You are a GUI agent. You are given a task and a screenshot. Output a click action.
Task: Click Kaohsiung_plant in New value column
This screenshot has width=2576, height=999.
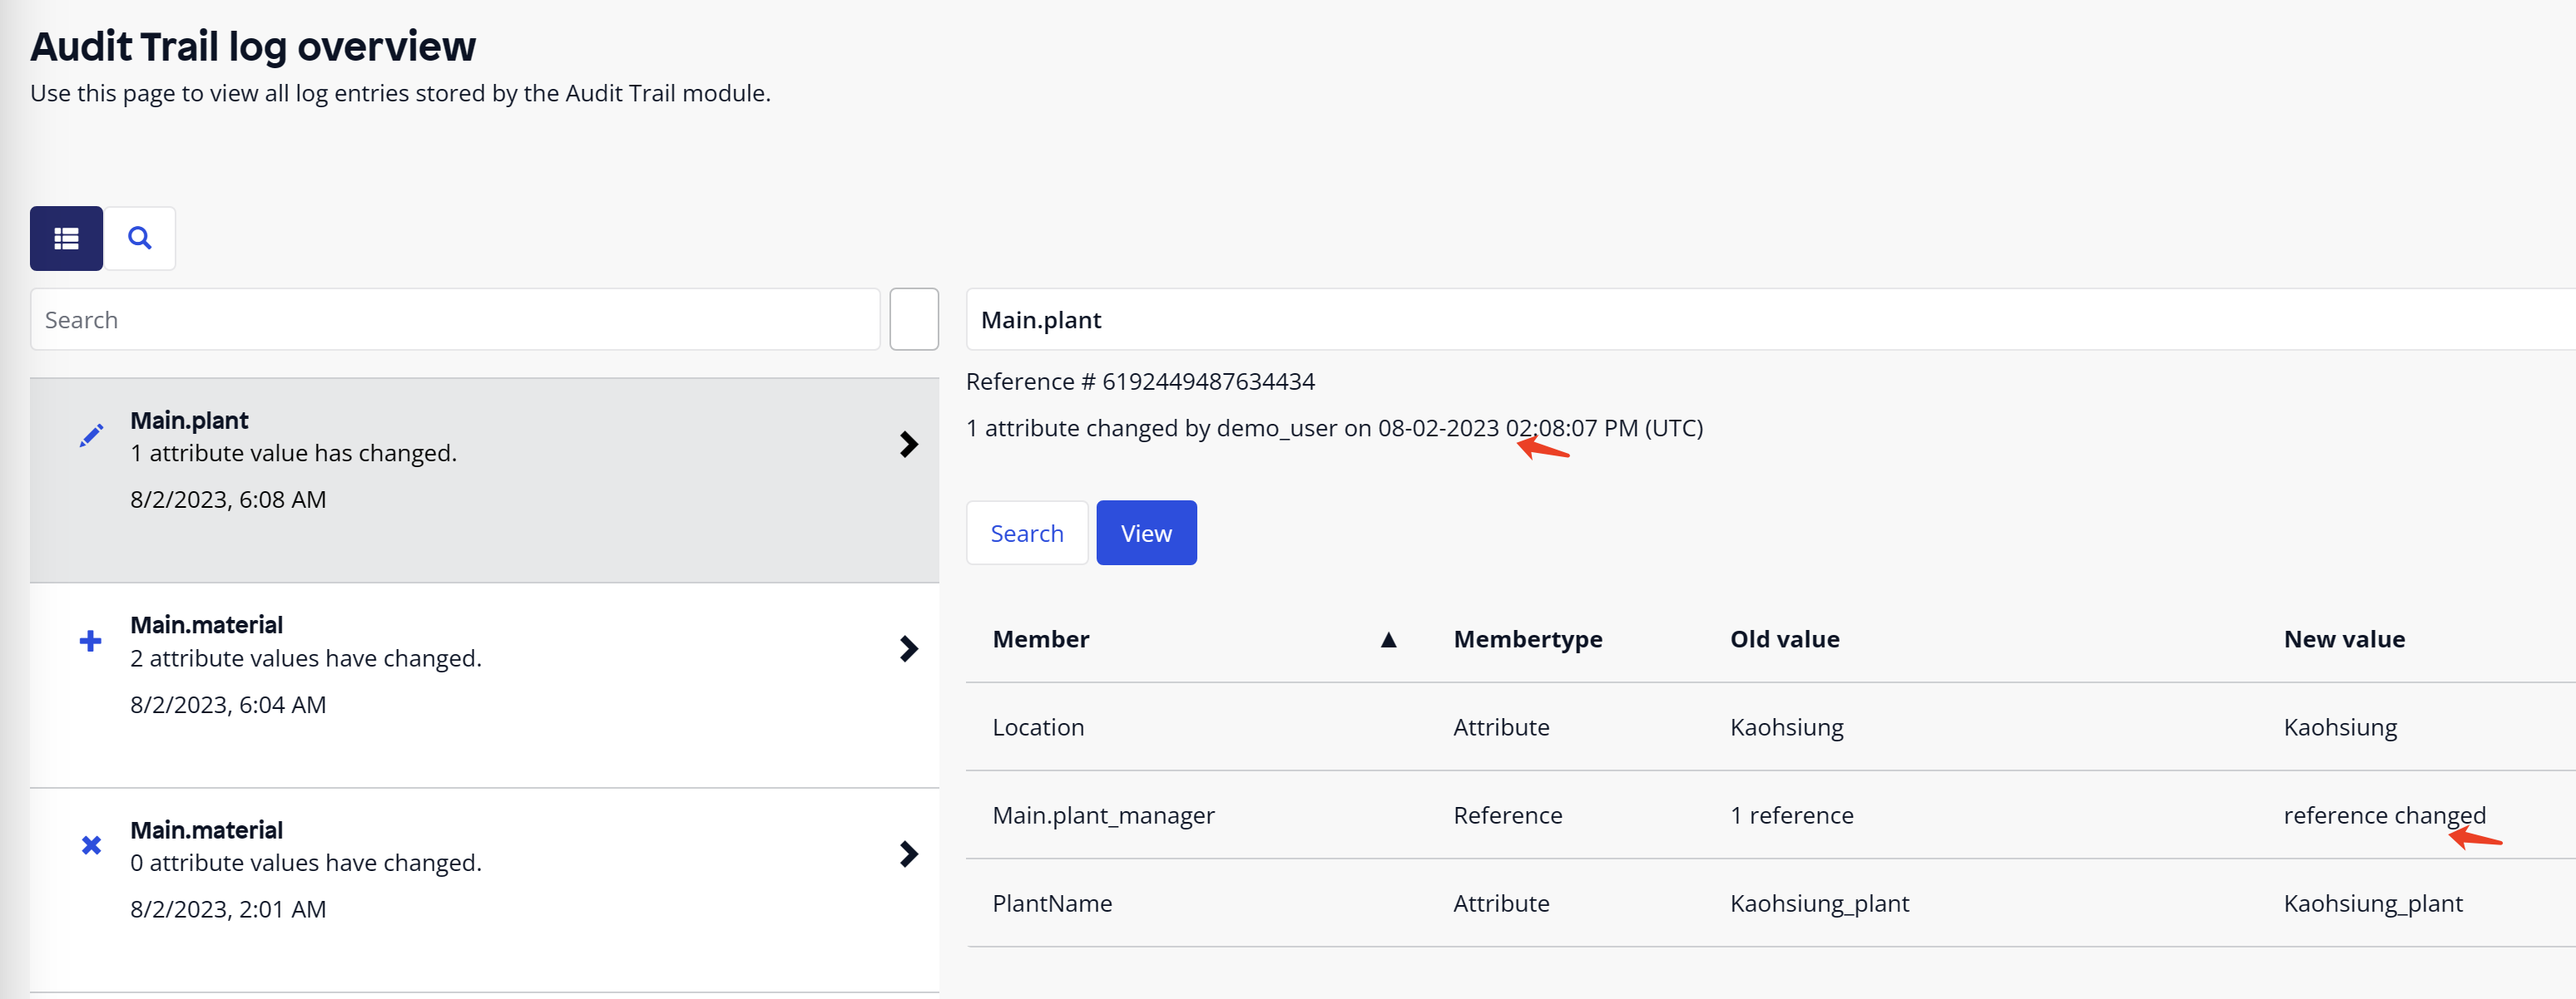(2372, 903)
